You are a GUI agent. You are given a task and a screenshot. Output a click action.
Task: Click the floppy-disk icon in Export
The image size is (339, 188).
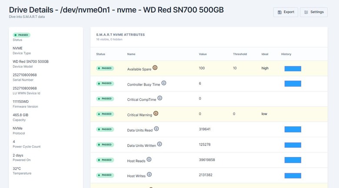[x=279, y=12]
